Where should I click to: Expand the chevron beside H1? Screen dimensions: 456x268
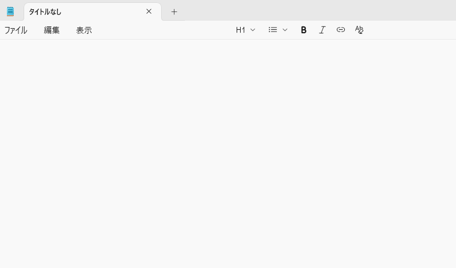(x=253, y=30)
